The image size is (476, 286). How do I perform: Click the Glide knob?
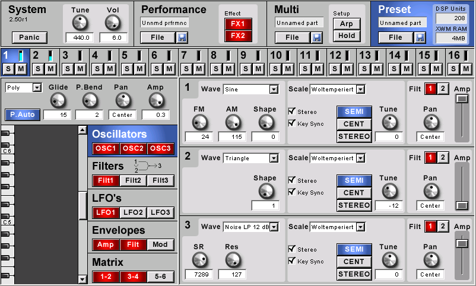pos(58,100)
